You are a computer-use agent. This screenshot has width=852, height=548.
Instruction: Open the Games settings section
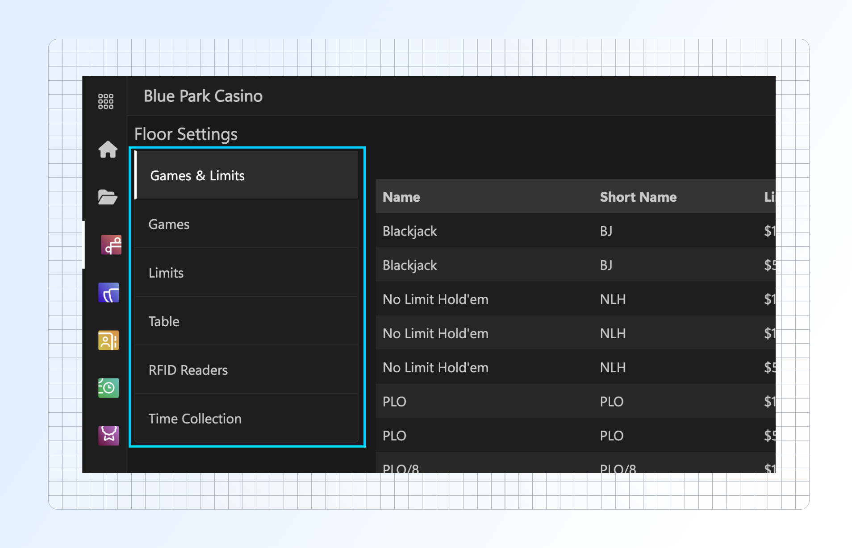(x=246, y=224)
